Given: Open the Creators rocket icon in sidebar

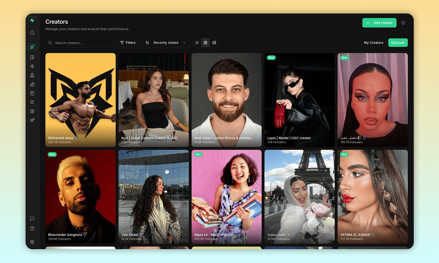Looking at the screenshot, I should 32,46.
